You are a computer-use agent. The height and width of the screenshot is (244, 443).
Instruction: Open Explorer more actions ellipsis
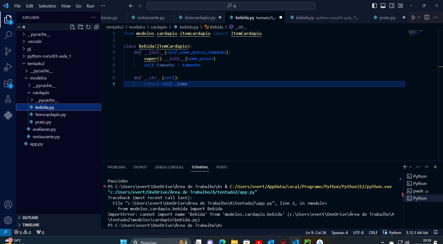coord(93,17)
